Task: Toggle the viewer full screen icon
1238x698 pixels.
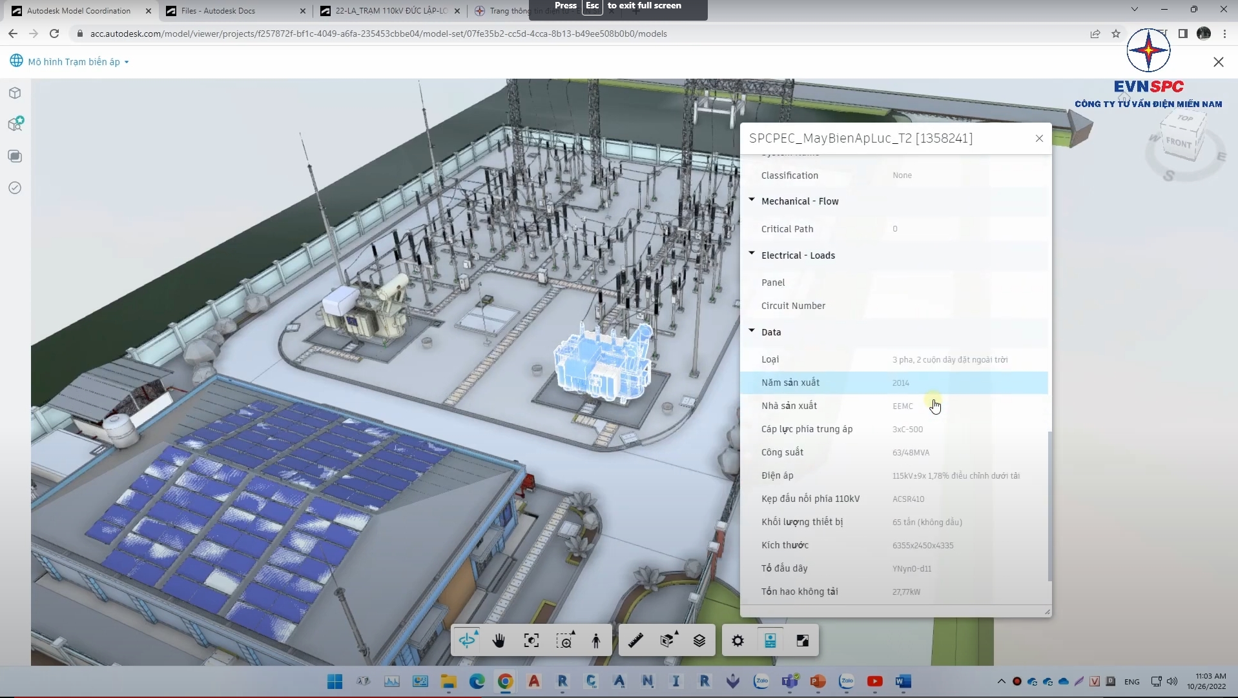Action: [803, 641]
